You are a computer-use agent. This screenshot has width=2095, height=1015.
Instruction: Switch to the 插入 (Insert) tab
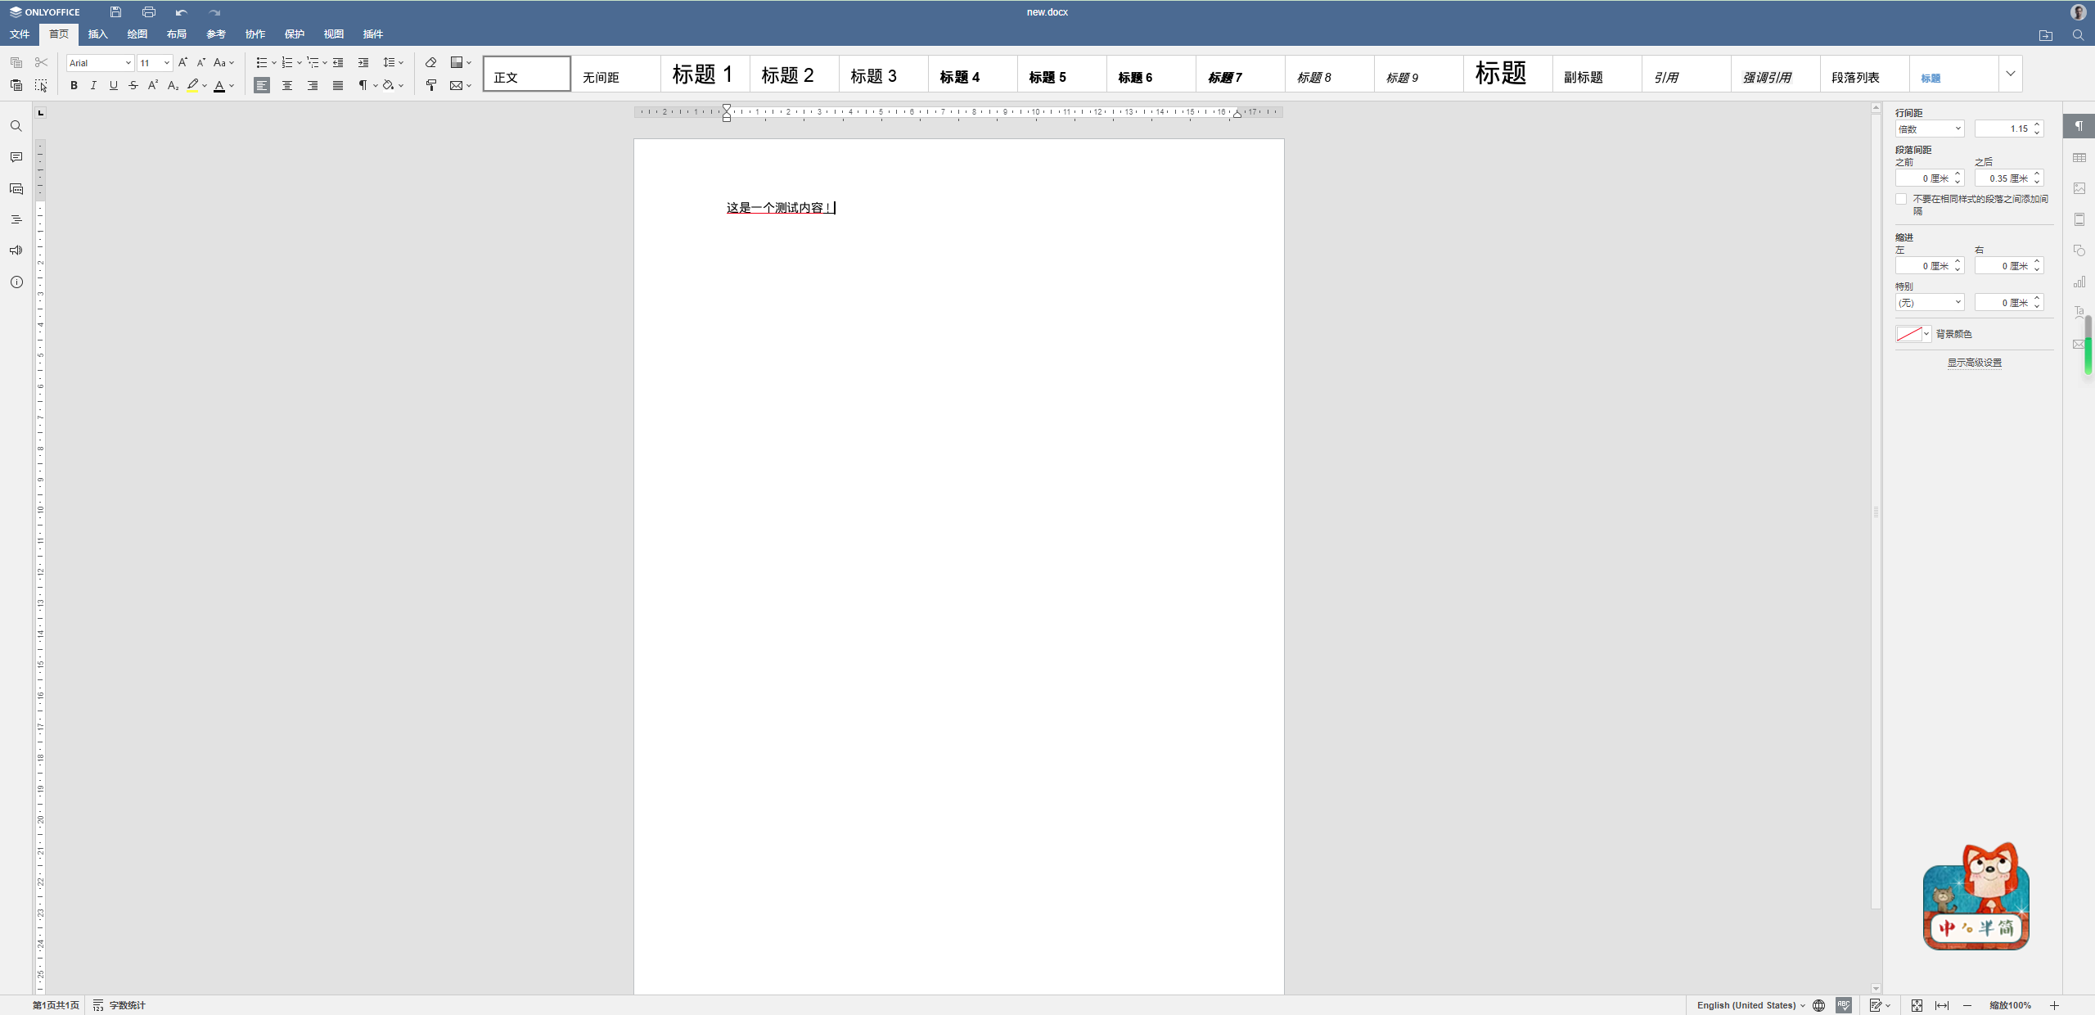click(98, 34)
